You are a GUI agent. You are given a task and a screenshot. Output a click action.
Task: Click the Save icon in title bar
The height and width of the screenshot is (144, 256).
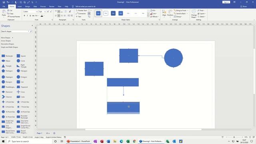(4, 2)
